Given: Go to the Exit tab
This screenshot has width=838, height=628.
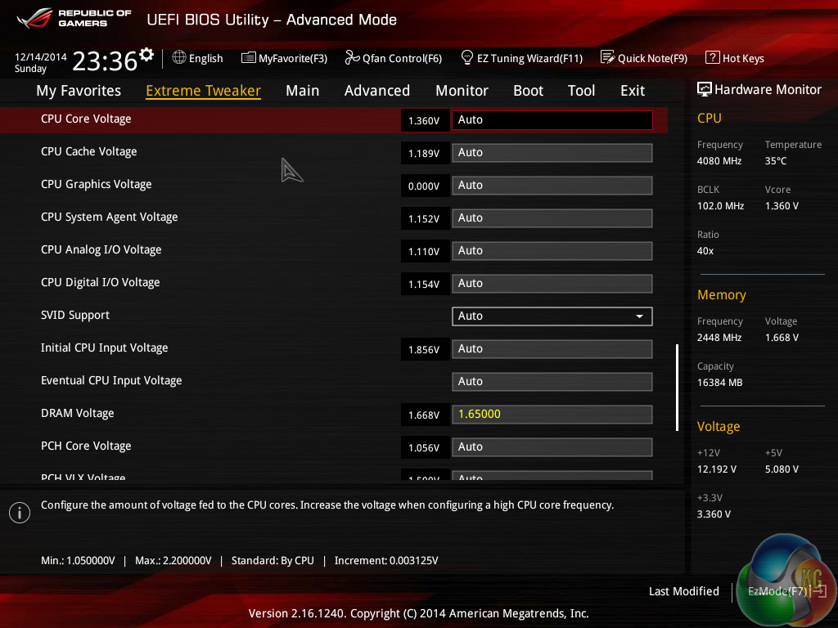Looking at the screenshot, I should click(x=633, y=91).
